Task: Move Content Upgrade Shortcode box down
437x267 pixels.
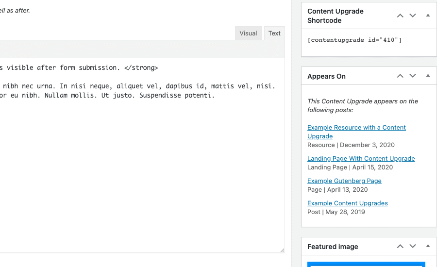Action: pyautogui.click(x=413, y=16)
